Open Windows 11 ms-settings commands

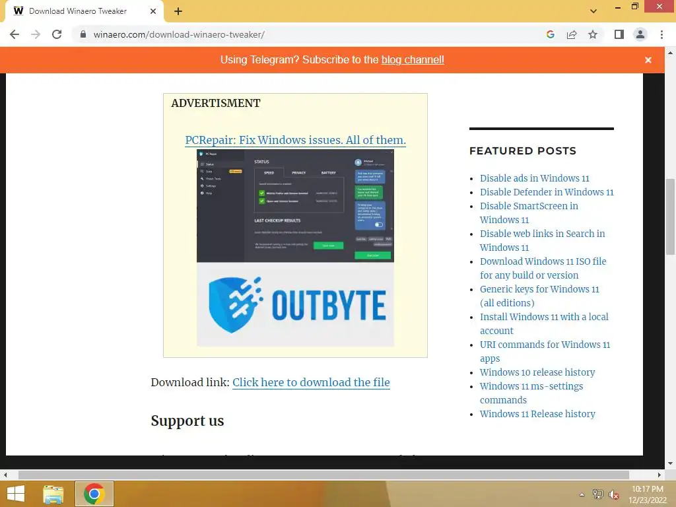tap(531, 393)
